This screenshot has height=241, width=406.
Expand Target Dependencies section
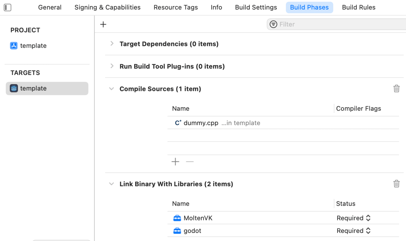pyautogui.click(x=112, y=43)
